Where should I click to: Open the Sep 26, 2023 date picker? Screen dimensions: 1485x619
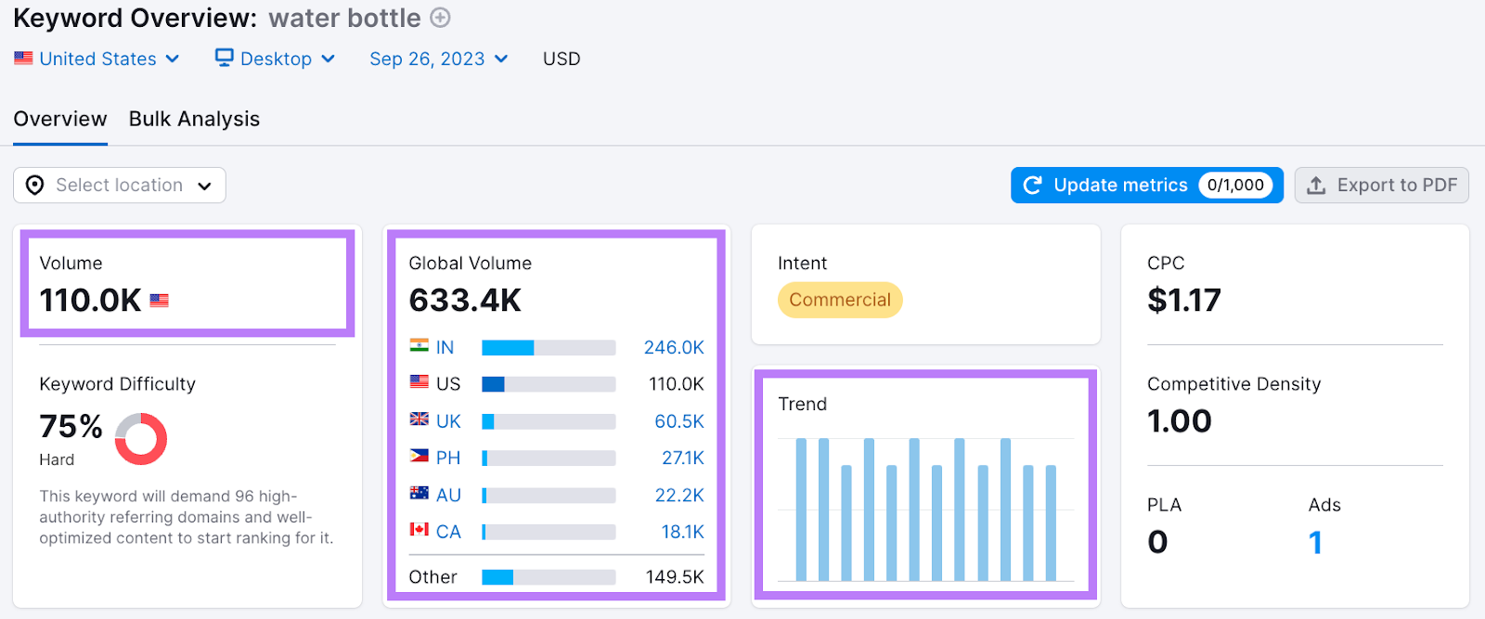click(438, 58)
